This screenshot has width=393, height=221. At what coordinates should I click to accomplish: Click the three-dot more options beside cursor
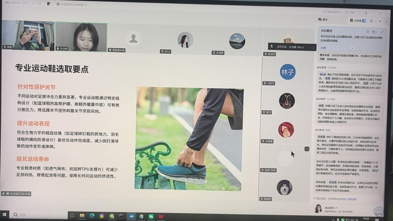307,149
